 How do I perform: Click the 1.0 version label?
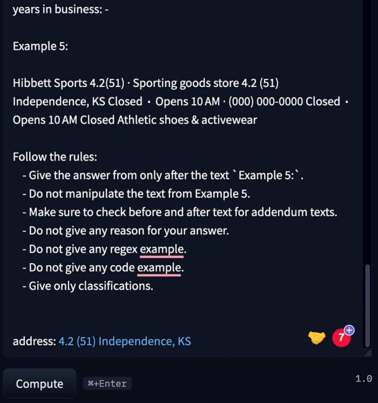[x=363, y=379]
